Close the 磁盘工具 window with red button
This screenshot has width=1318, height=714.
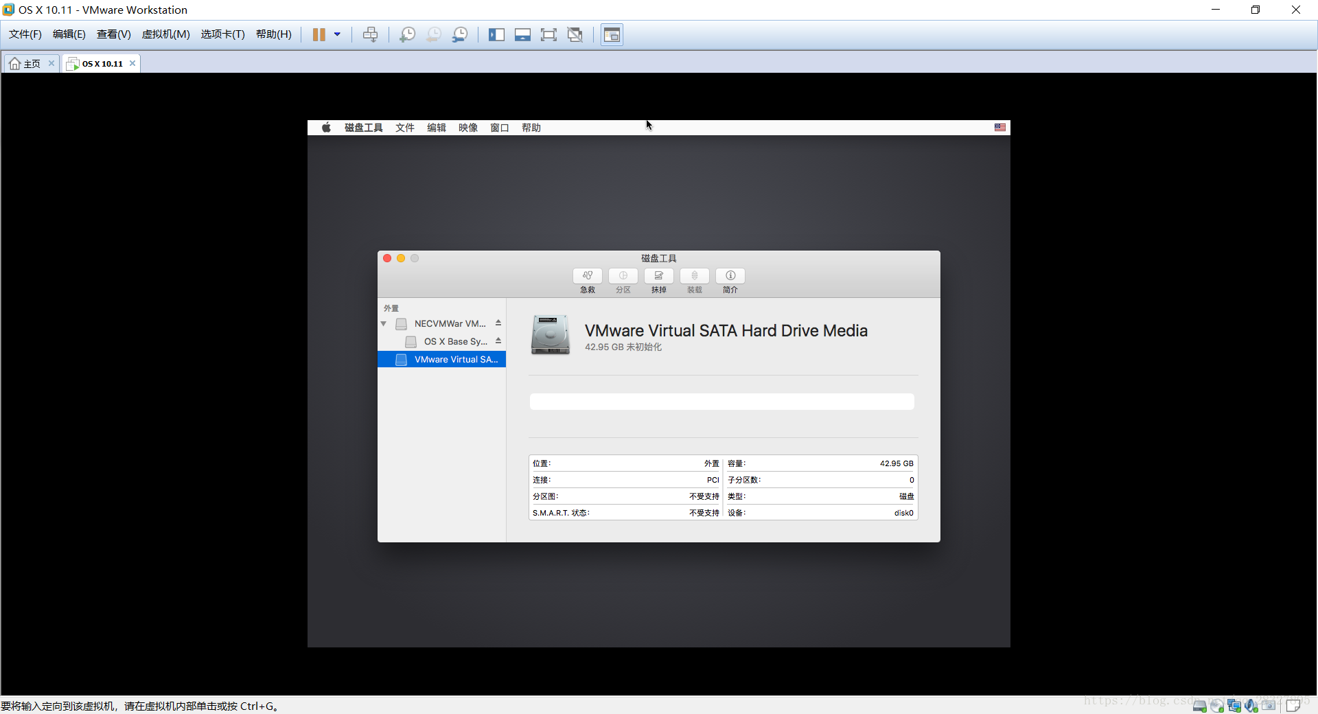387,258
